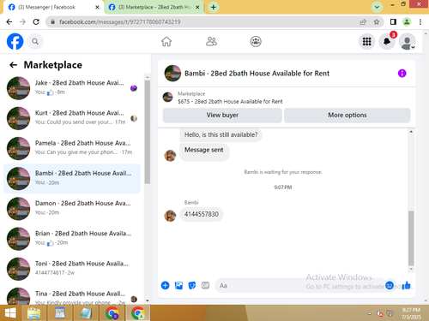Open Brian's conversation in the list
This screenshot has height=321, width=429.
[71, 239]
